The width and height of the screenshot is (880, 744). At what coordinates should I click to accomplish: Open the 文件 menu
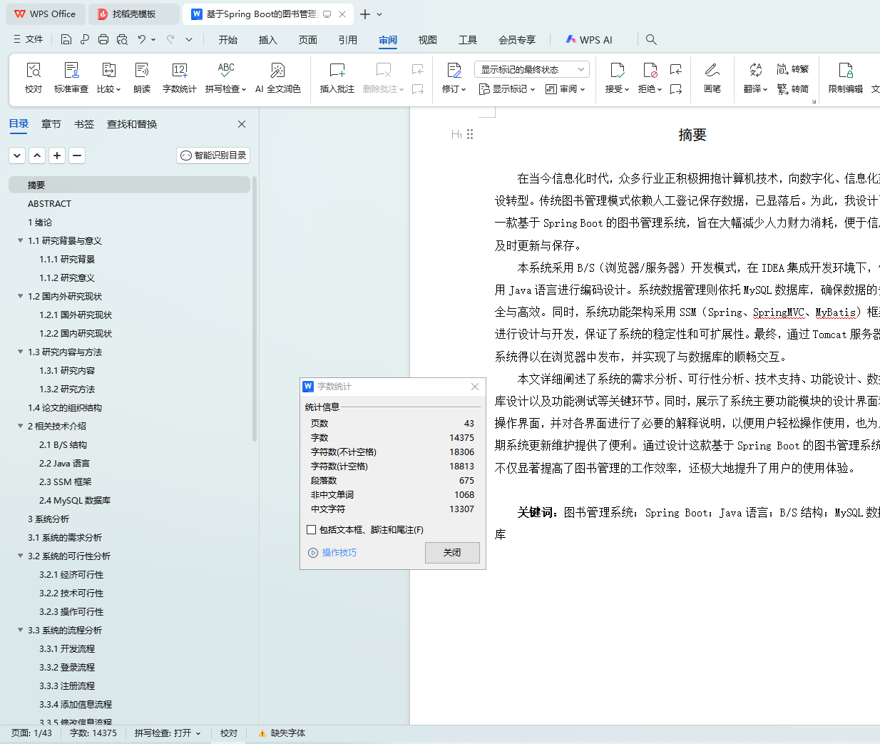[29, 39]
